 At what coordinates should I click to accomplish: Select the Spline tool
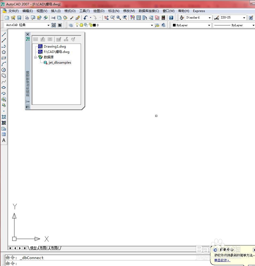pos(4,82)
